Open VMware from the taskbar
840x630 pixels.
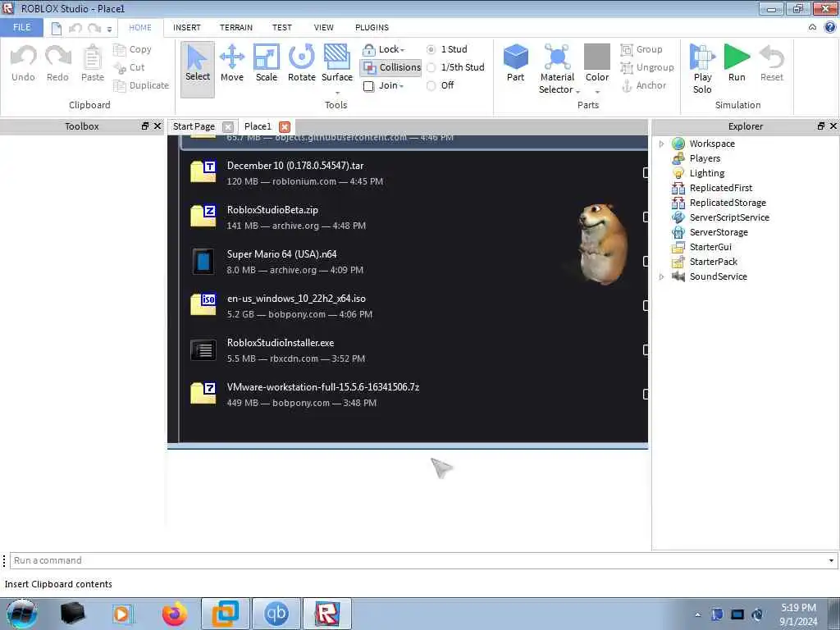[225, 614]
